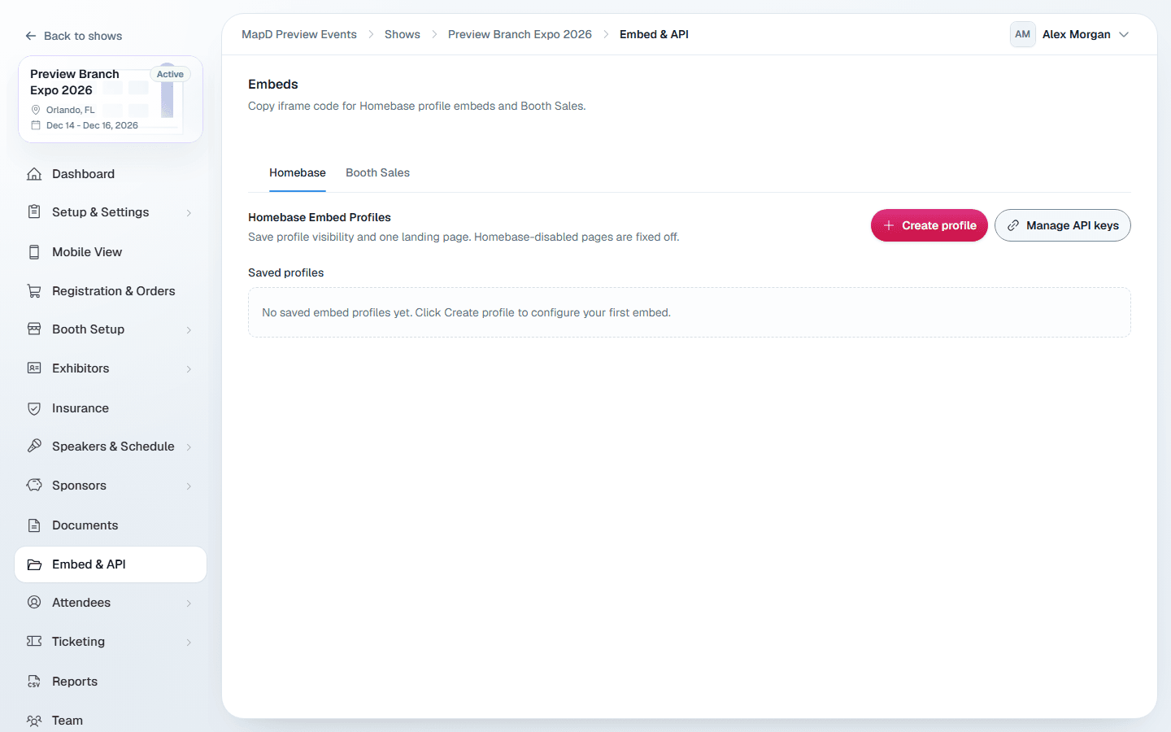This screenshot has width=1171, height=732.
Task: Click the Registration & Orders cart icon
Action: (x=34, y=291)
